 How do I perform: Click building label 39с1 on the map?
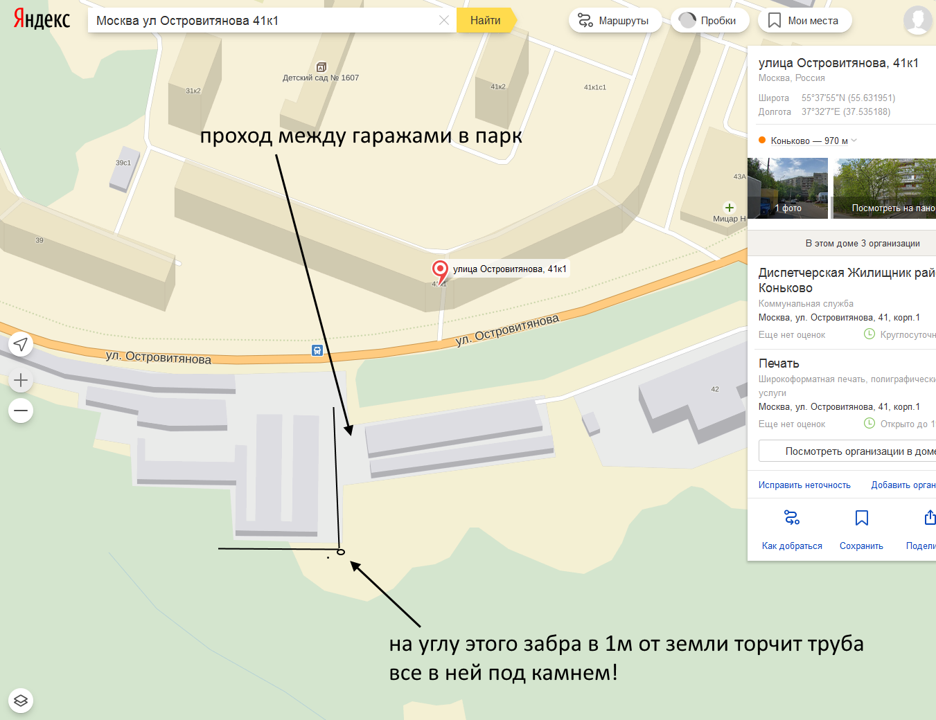[123, 163]
